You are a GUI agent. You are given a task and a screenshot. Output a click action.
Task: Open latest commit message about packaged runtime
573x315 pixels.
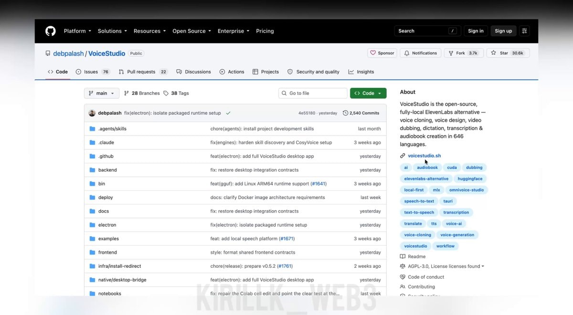coord(172,113)
